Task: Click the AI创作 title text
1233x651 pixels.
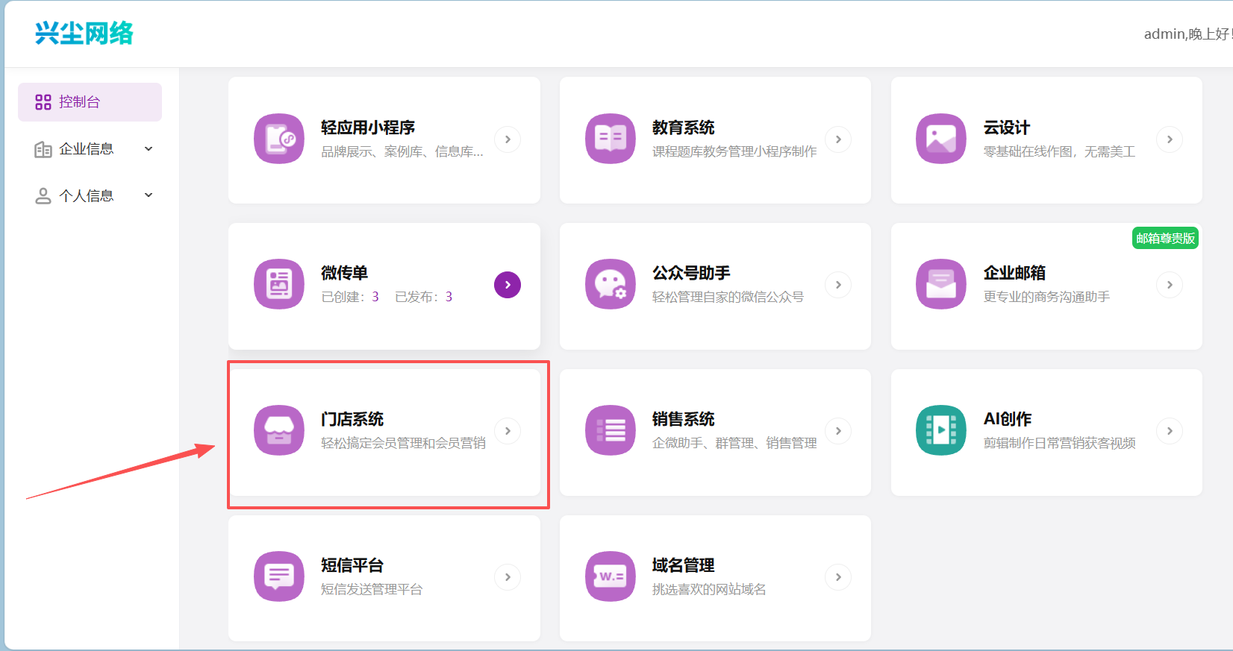Action: [x=1008, y=419]
